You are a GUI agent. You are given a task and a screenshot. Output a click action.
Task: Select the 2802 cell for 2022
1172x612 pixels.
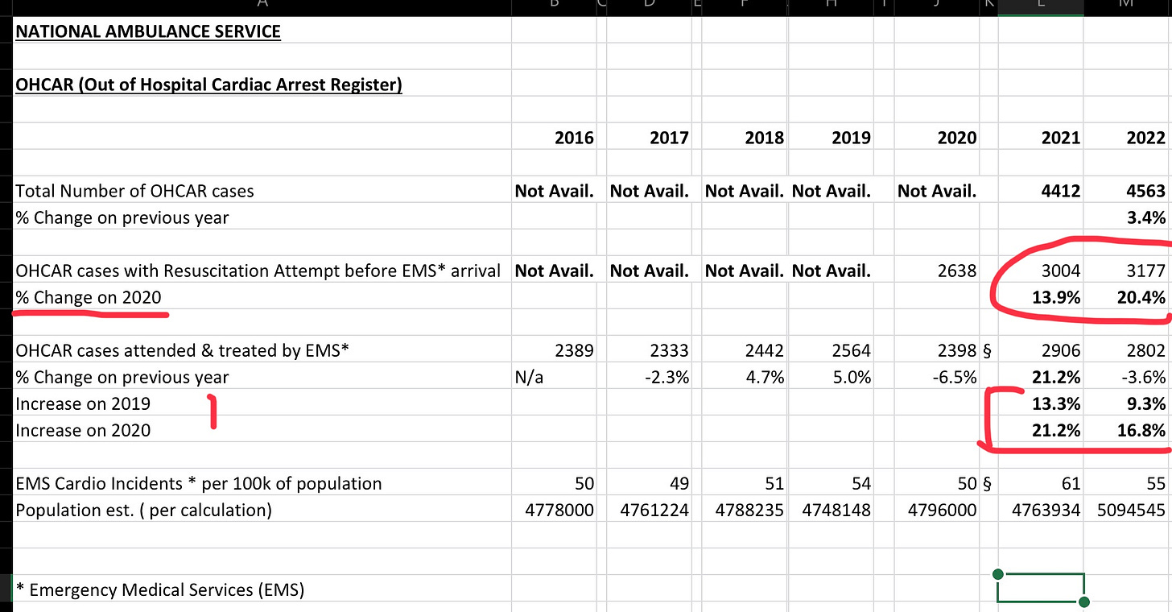point(1146,350)
